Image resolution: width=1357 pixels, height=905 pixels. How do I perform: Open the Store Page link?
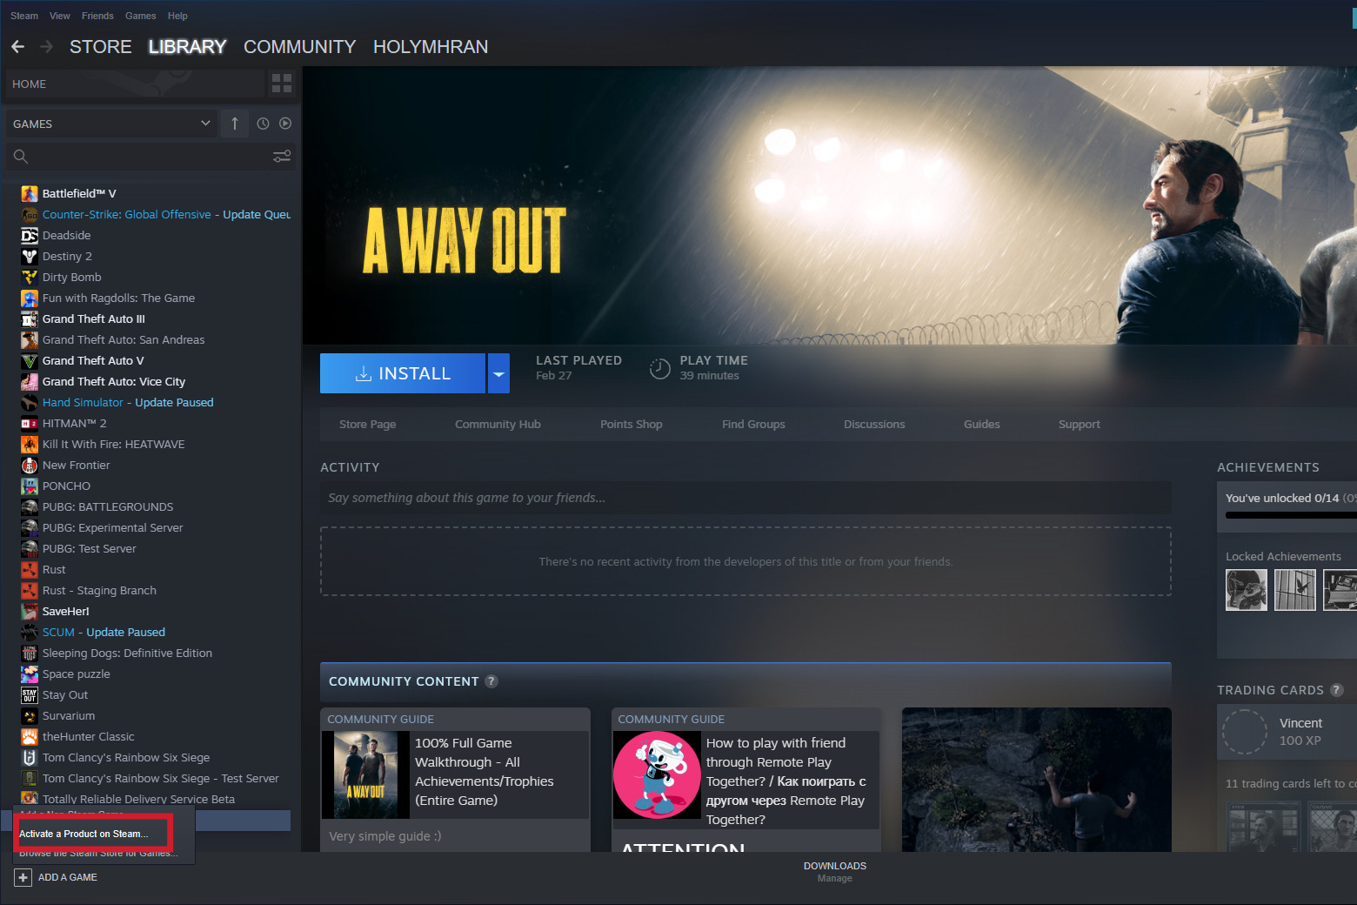point(368,425)
